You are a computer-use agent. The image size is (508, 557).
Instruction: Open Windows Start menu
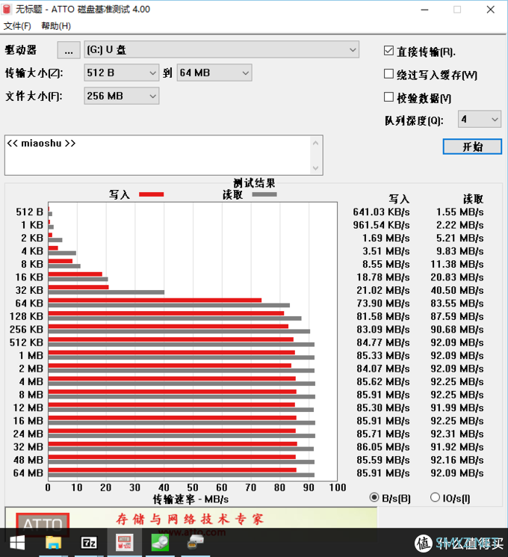pyautogui.click(x=17, y=543)
